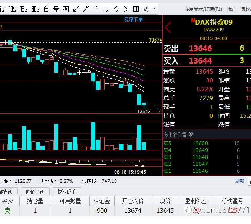Click the double left chevron icon

116,9
